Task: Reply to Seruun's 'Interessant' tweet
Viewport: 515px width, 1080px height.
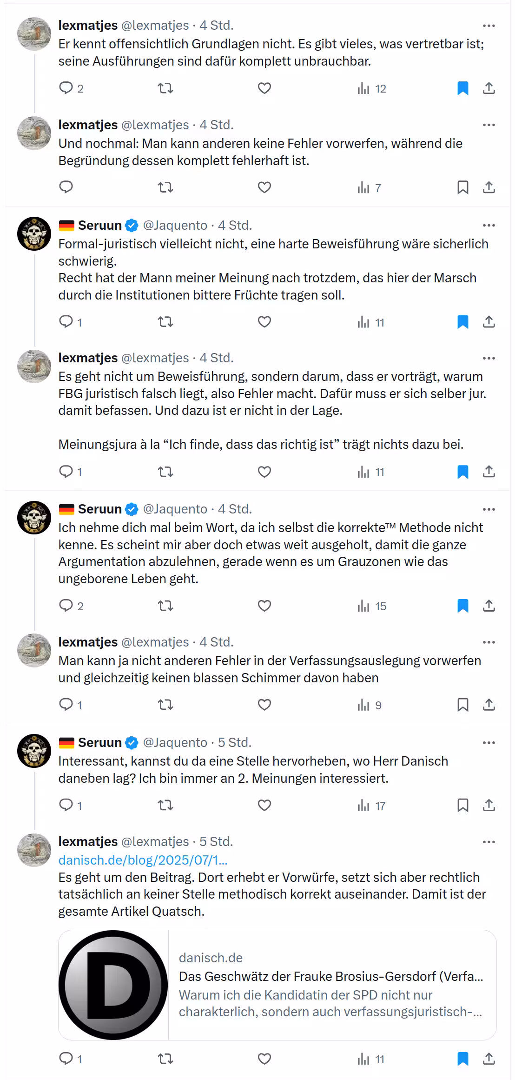Action: tap(66, 805)
